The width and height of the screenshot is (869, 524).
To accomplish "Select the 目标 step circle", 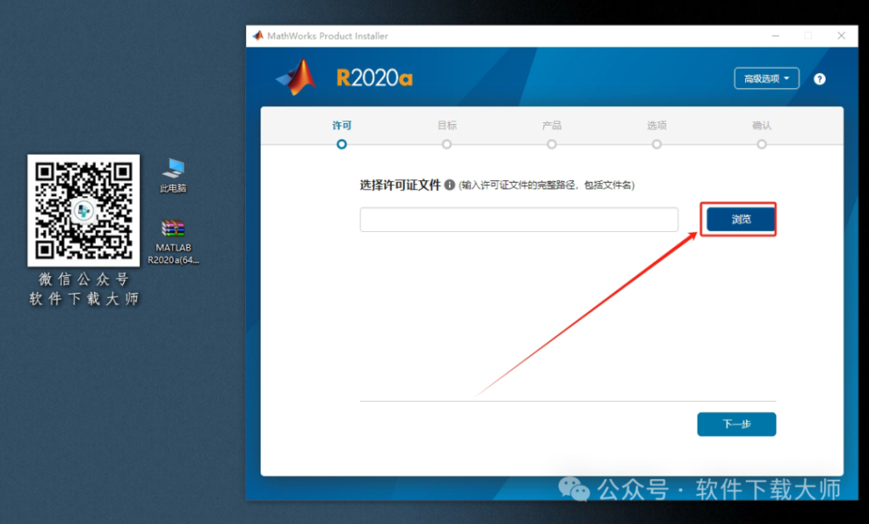I will pos(446,144).
